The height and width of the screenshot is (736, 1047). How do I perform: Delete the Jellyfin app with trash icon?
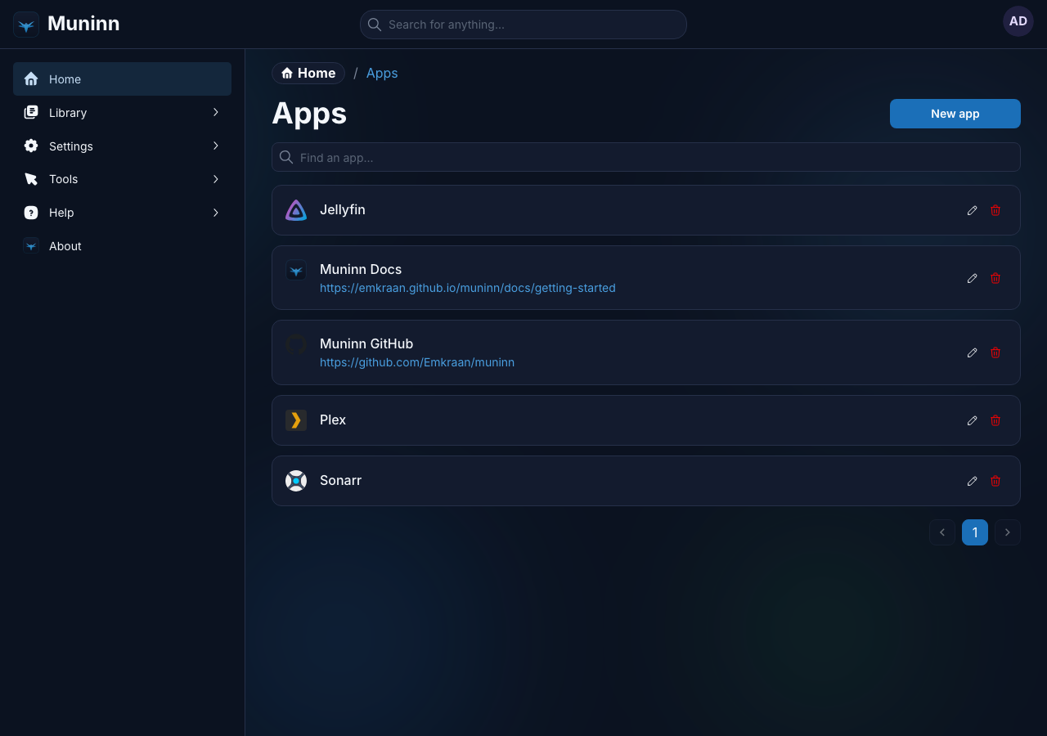tap(995, 210)
